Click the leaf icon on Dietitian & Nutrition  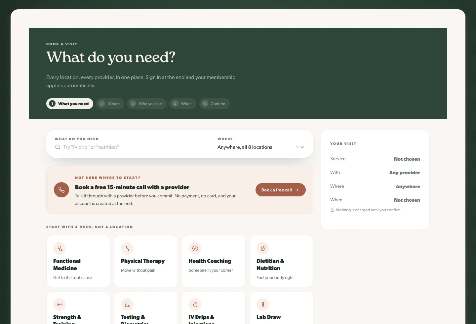(x=263, y=248)
